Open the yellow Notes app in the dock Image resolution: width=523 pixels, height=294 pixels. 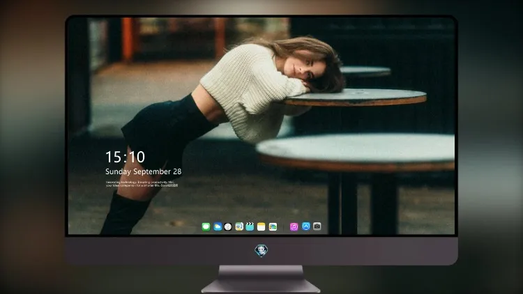[x=261, y=227]
